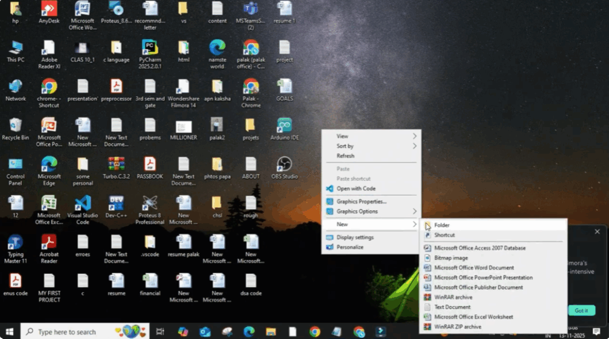The image size is (609, 339).
Task: Create a Microsoft Office Excel Worksheet
Action: coord(493,317)
